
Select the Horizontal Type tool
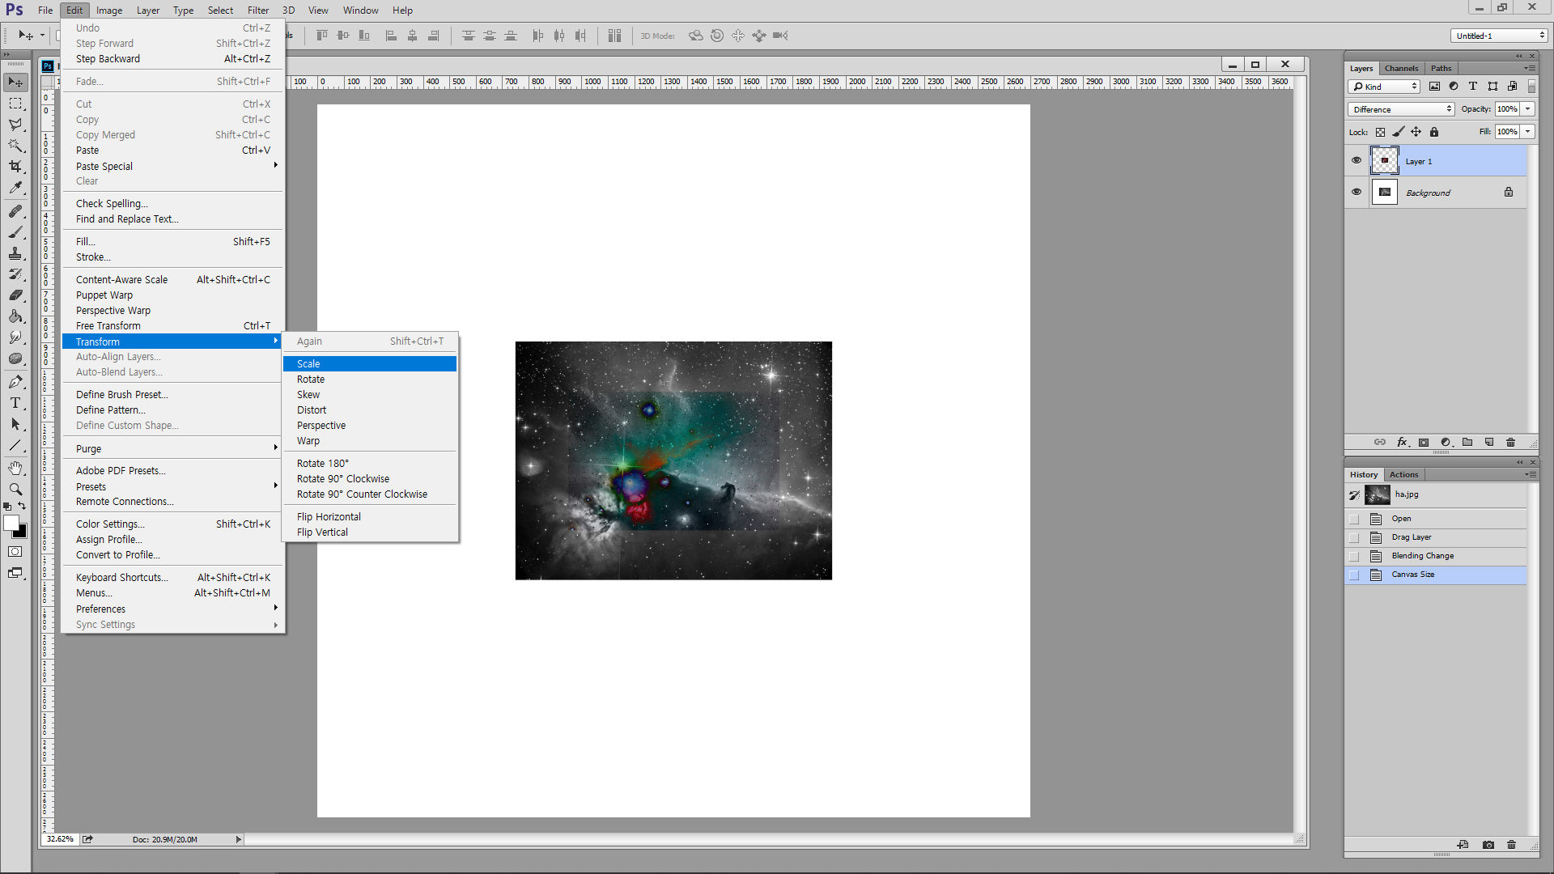coord(15,403)
